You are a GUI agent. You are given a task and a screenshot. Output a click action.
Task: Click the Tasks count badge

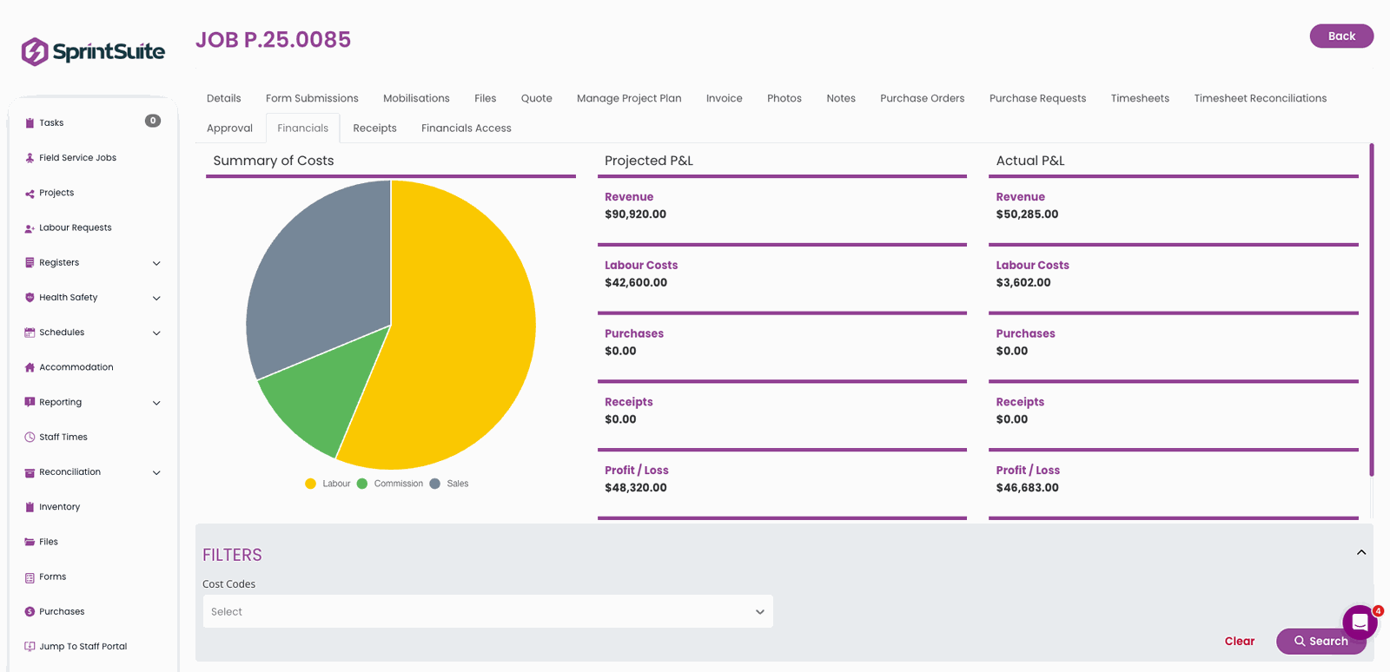(153, 121)
